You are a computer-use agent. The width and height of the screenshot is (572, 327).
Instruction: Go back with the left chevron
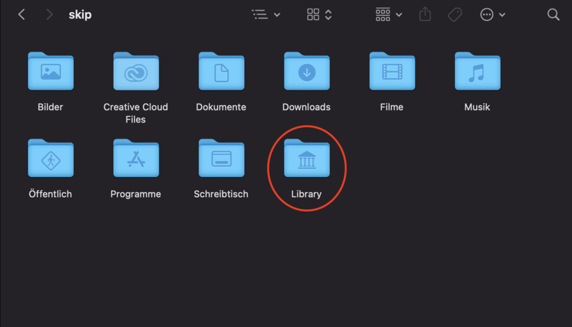click(22, 15)
